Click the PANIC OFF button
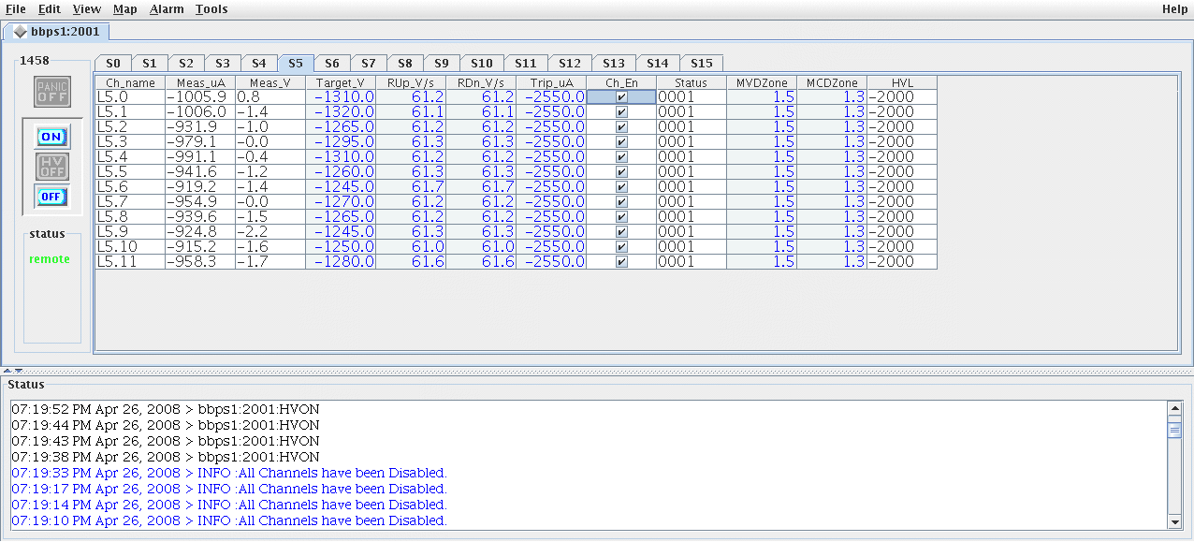 click(52, 92)
